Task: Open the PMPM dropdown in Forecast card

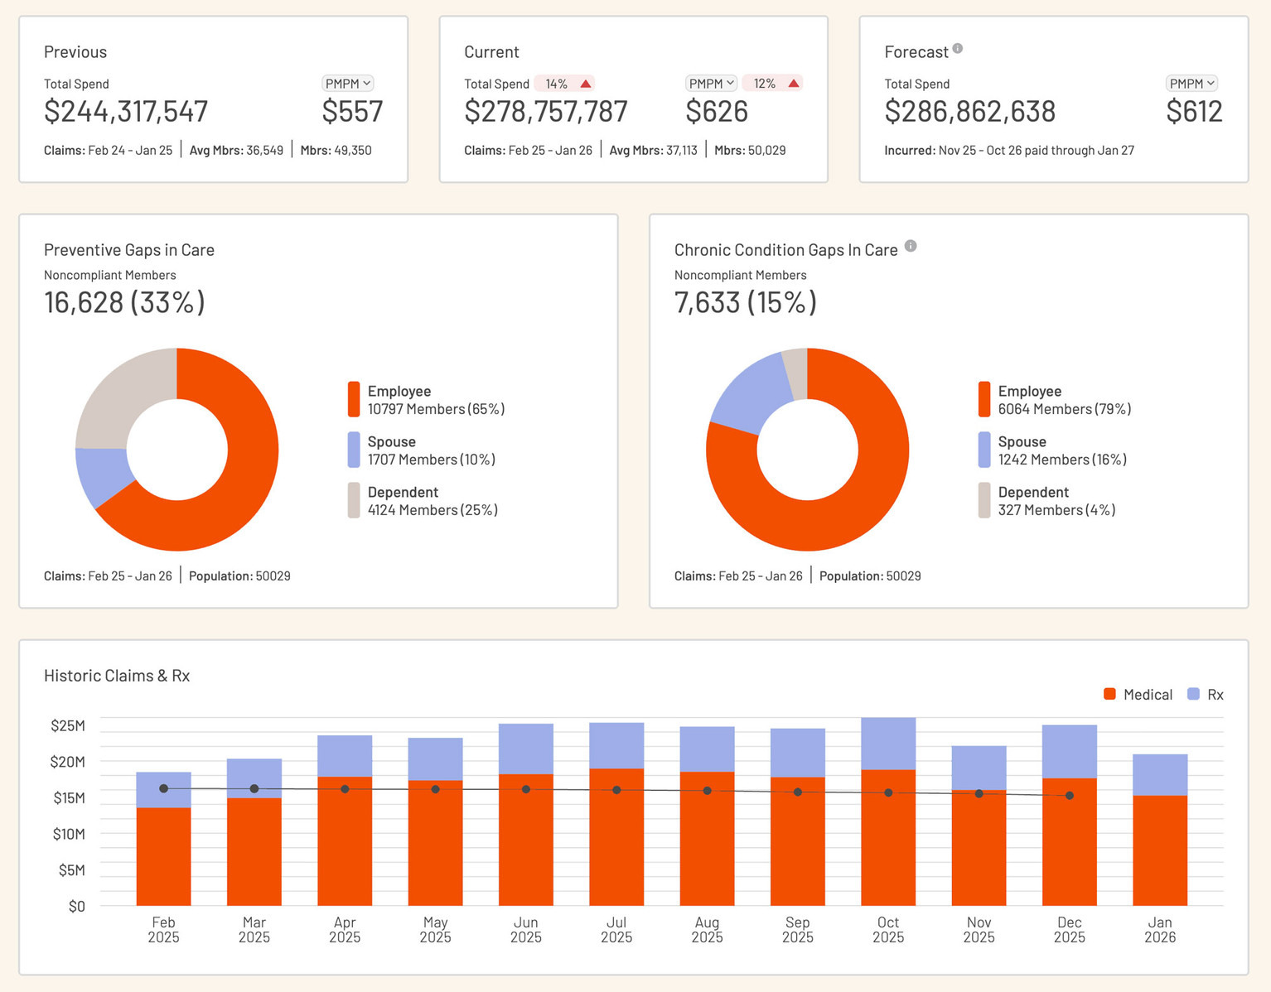Action: tap(1192, 84)
